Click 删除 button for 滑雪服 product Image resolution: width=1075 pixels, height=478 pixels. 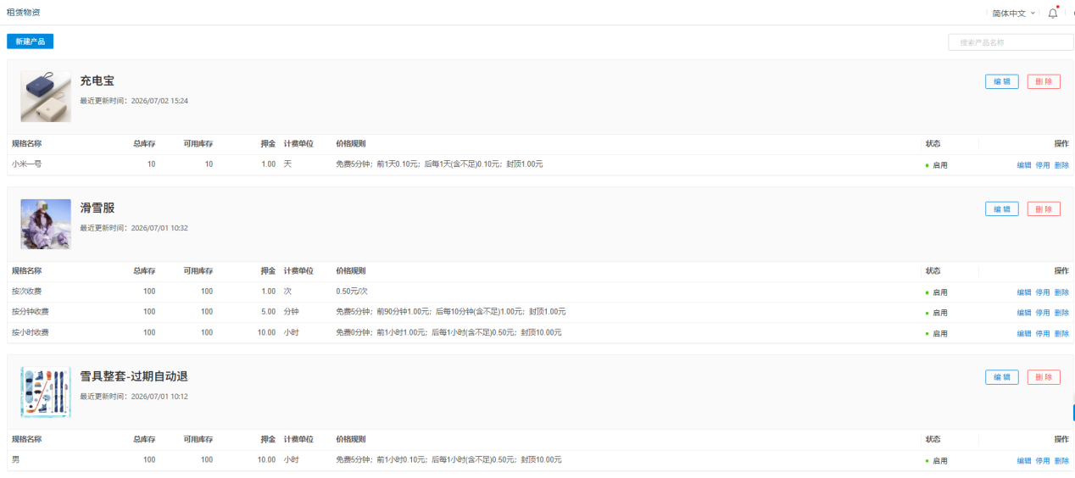[x=1044, y=208]
